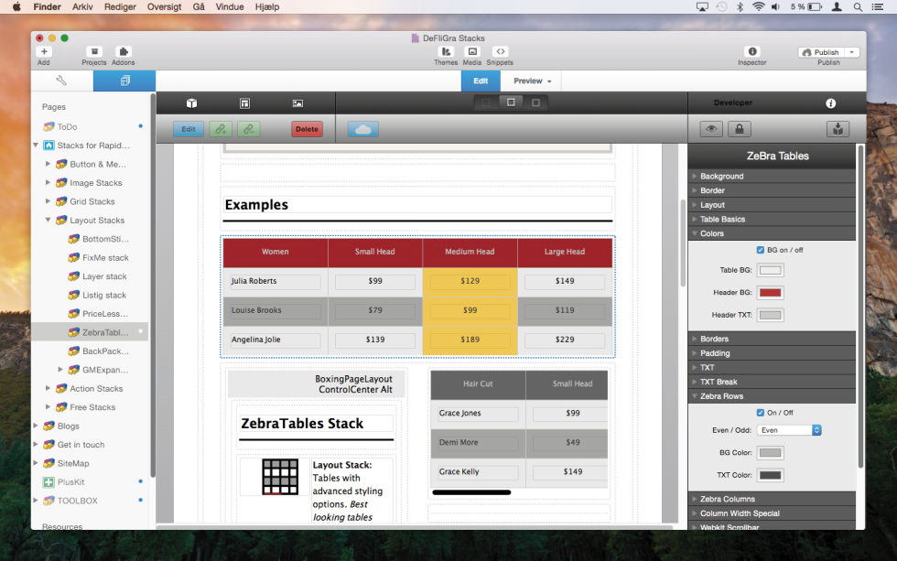897x561 pixels.
Task: Open Spotlight search in menu bar
Action: (858, 6)
